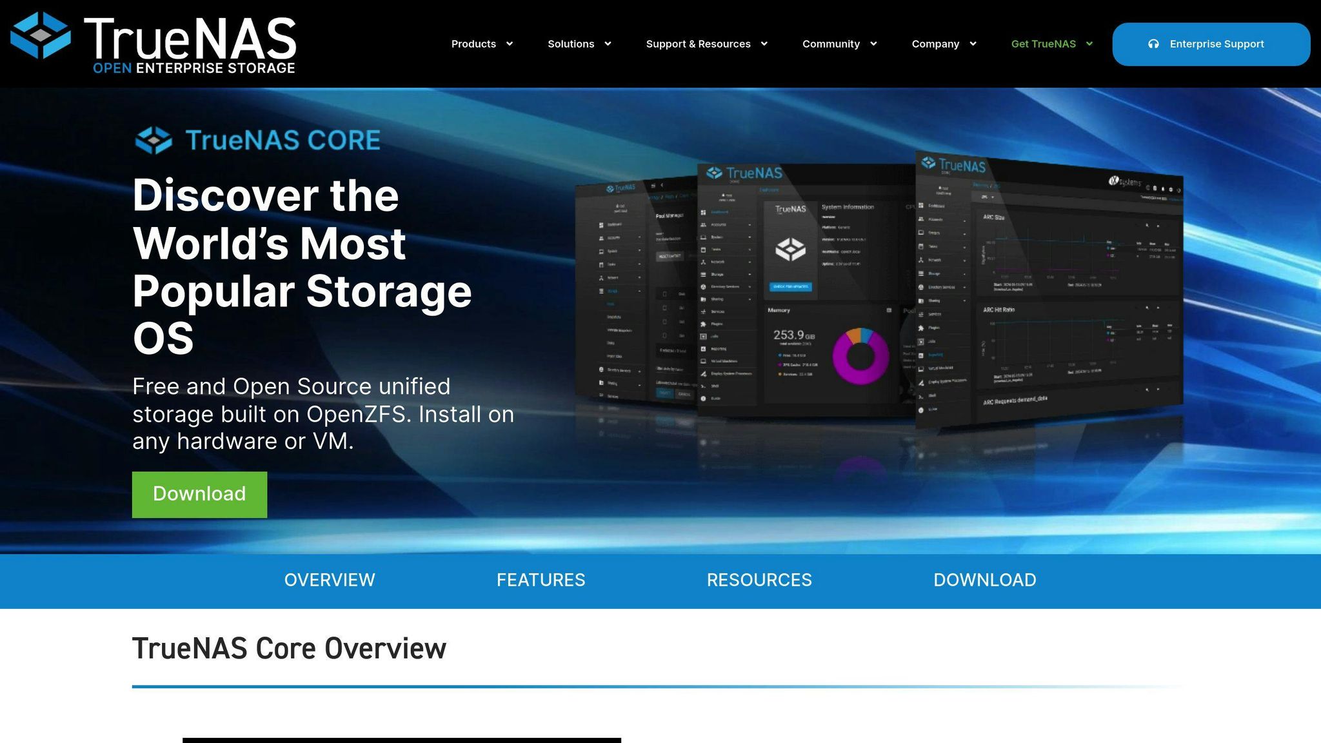Viewport: 1321px width, 743px height.
Task: Go to the FEATURES section tab
Action: (541, 580)
